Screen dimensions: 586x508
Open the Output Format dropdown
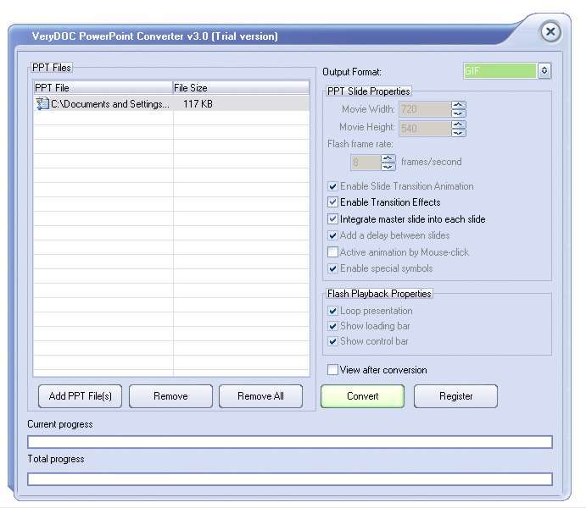click(544, 72)
